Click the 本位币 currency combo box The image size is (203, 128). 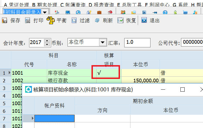point(87,42)
